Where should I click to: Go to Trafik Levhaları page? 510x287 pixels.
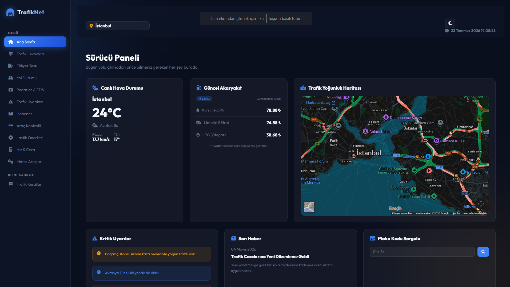point(35,54)
